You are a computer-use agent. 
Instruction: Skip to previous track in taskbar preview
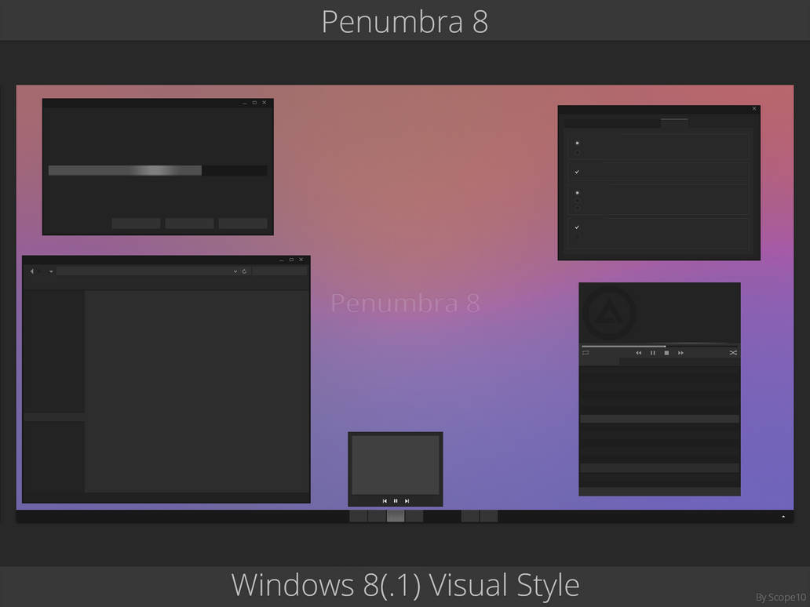click(x=385, y=500)
